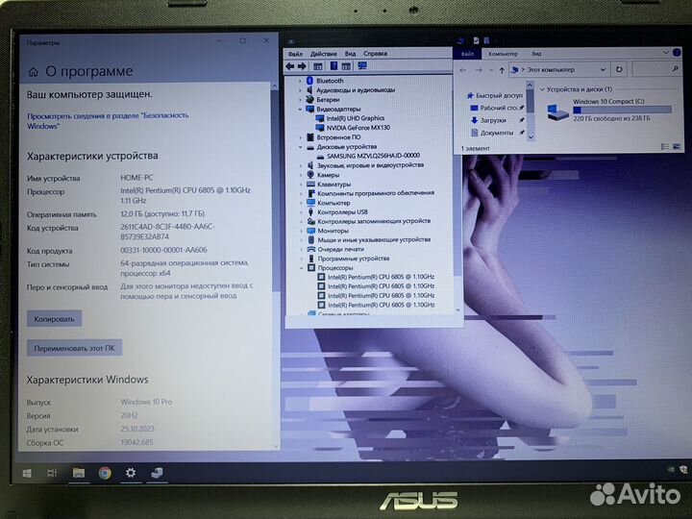
Task: Select the Мониторы category
Action: click(x=333, y=231)
